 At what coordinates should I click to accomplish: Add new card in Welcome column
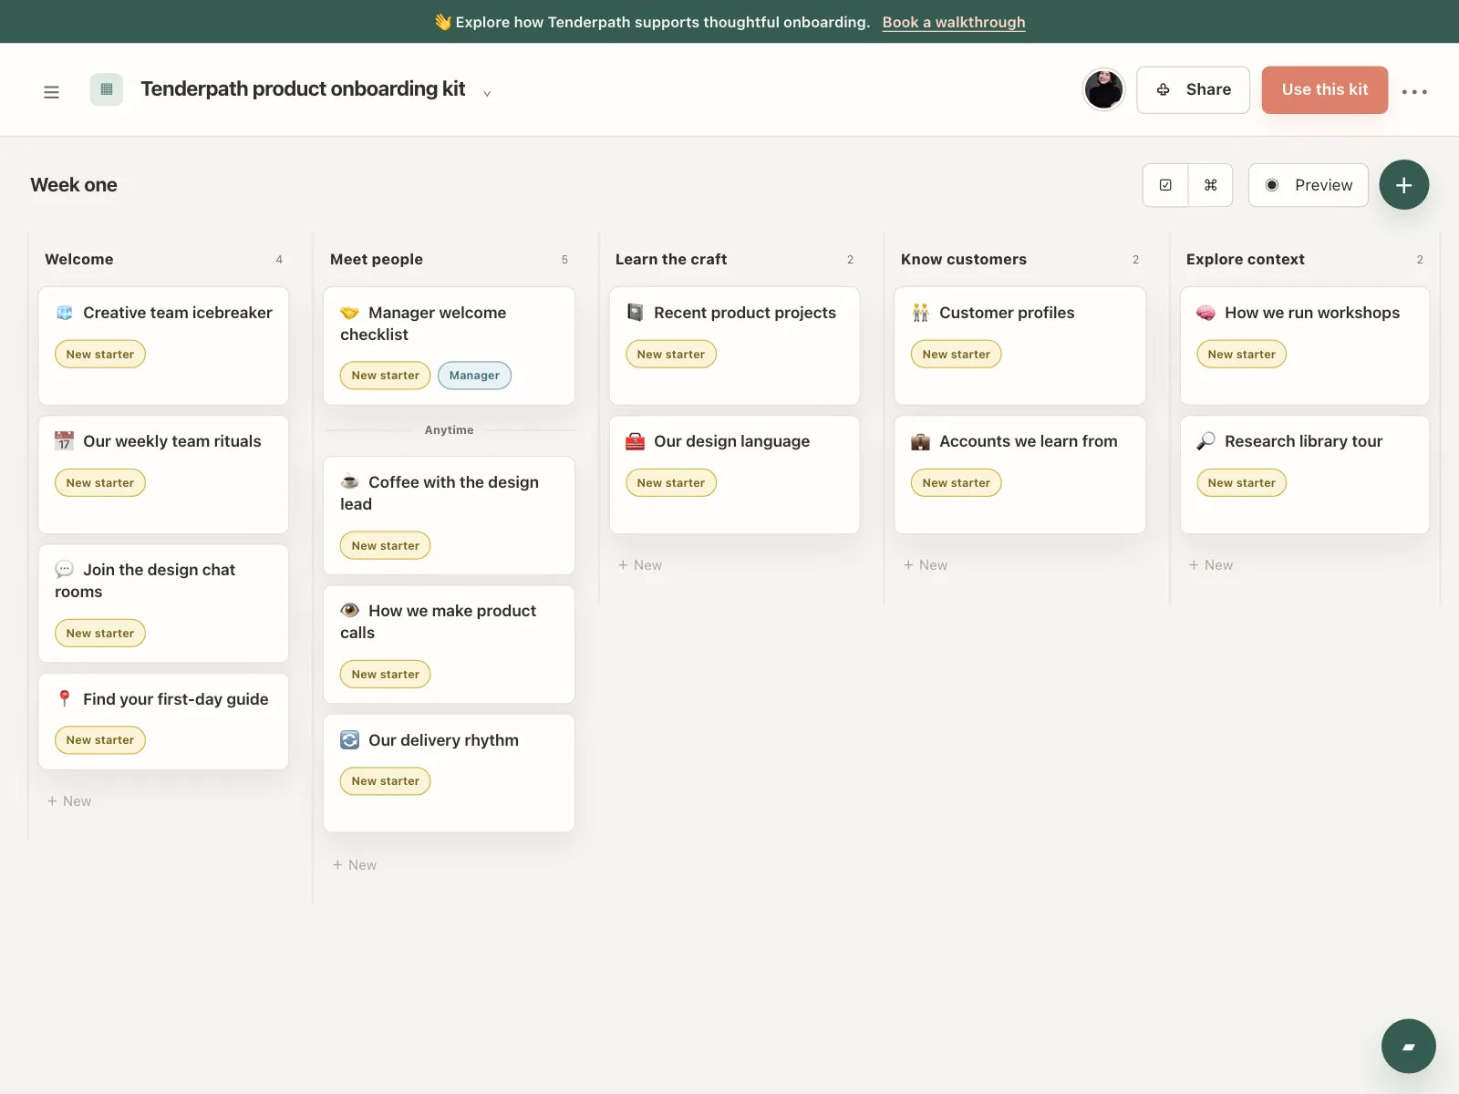click(x=69, y=801)
